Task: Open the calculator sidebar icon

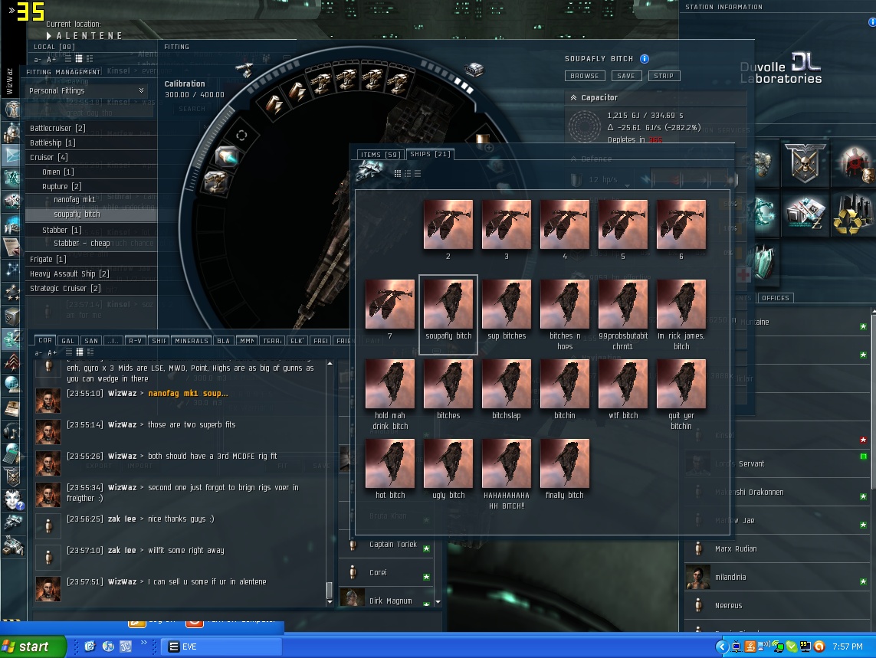Action: [x=12, y=453]
